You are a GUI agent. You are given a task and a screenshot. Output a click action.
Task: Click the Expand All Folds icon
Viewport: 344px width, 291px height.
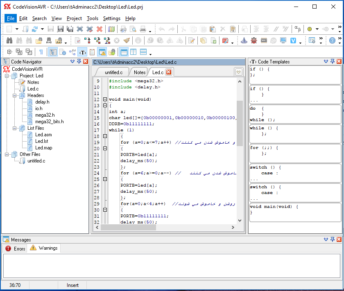point(19,52)
